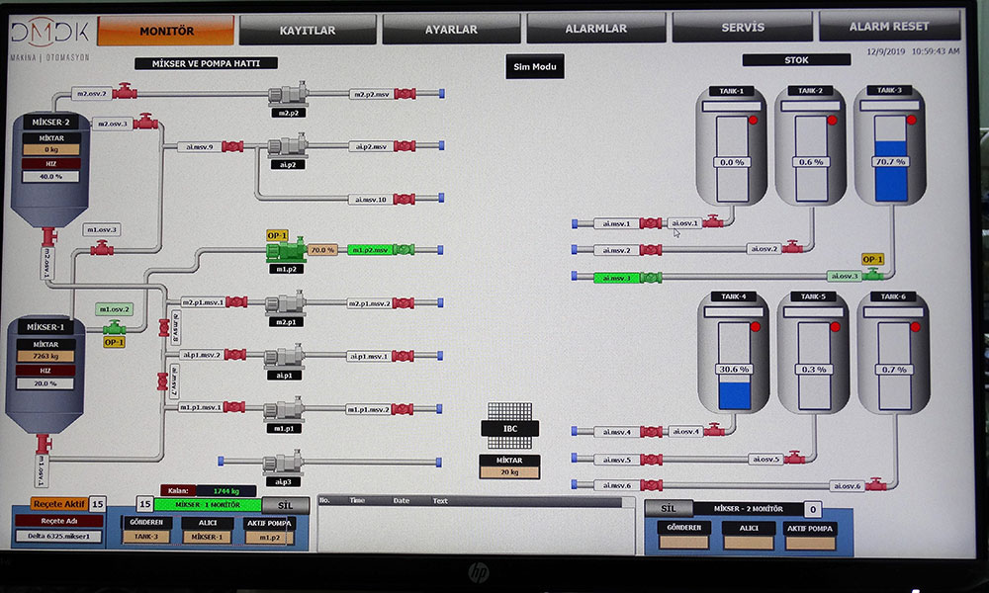
Task: Click the TANK-5 level gauge at 0.3 %
Action: [x=814, y=366]
